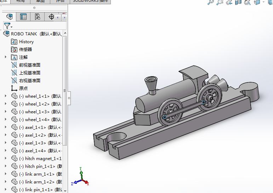This screenshot has width=273, height=193.
Task: Select the 上视基准面 plane icon
Action: pos(14,73)
